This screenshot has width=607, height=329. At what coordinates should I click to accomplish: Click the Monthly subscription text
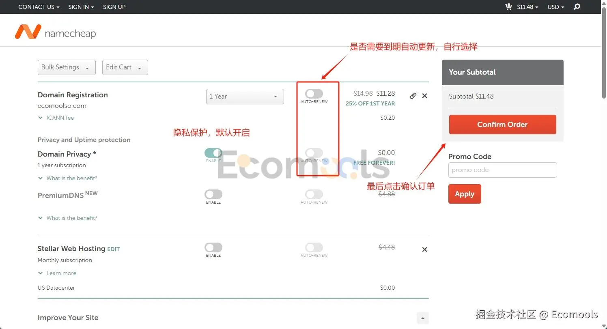[x=65, y=260]
